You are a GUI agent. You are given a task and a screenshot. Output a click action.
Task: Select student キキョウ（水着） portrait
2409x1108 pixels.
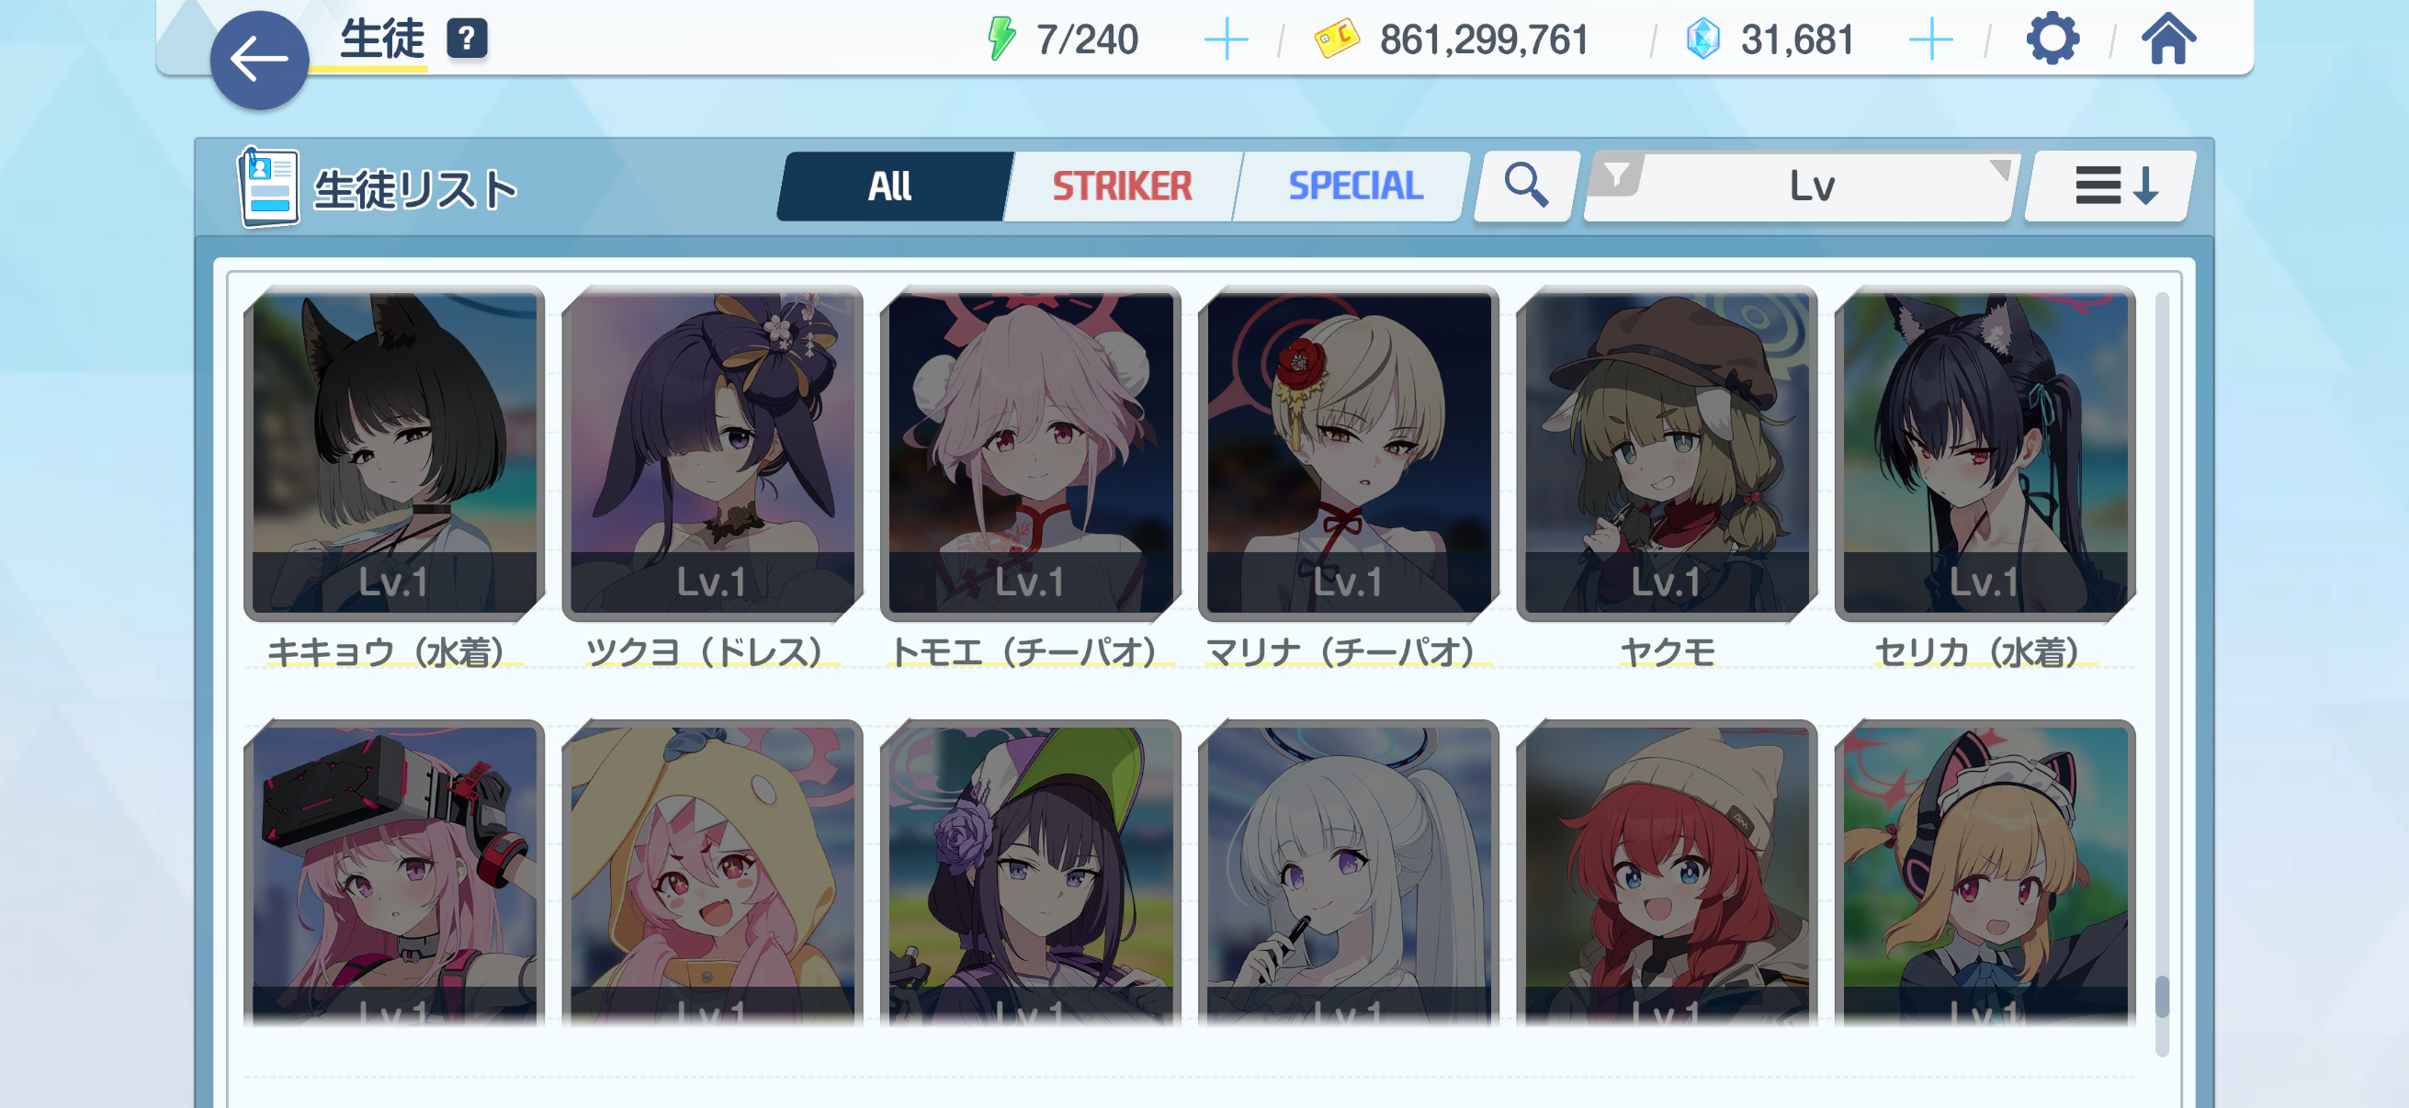coord(394,454)
